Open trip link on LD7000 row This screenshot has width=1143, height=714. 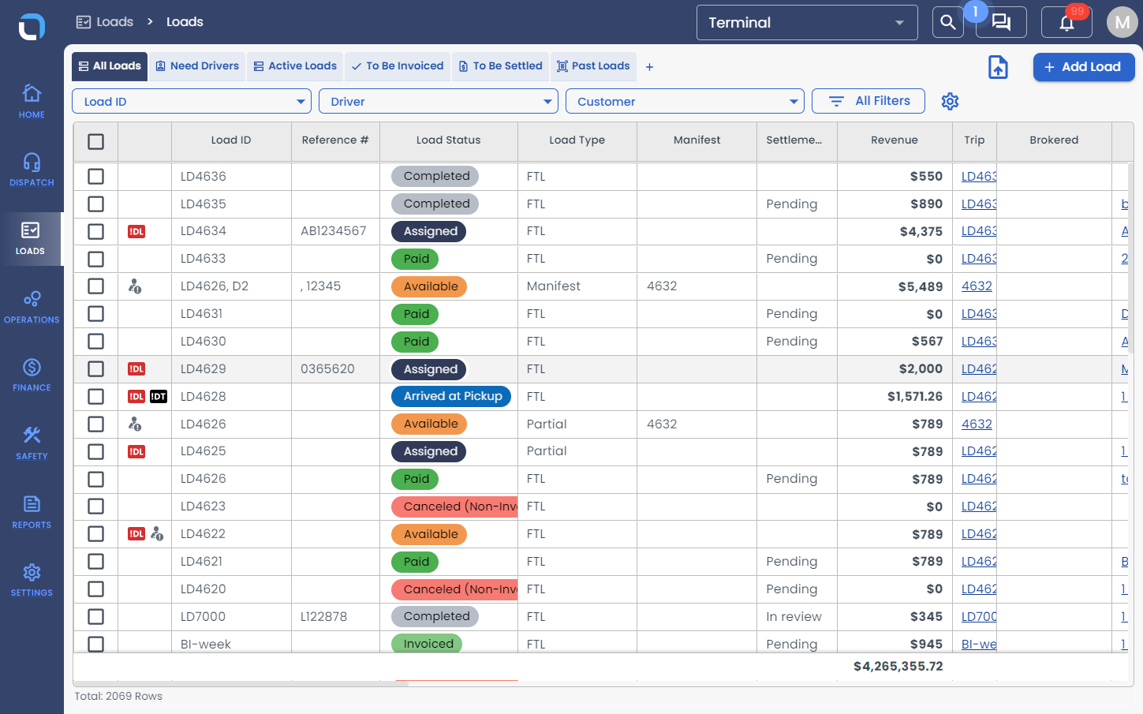pos(979,616)
